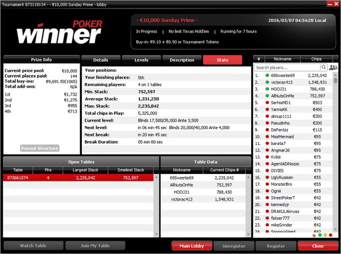The image size is (341, 254).
Task: Click the red status dot beside mikeGrinder
Action: [x=267, y=225]
